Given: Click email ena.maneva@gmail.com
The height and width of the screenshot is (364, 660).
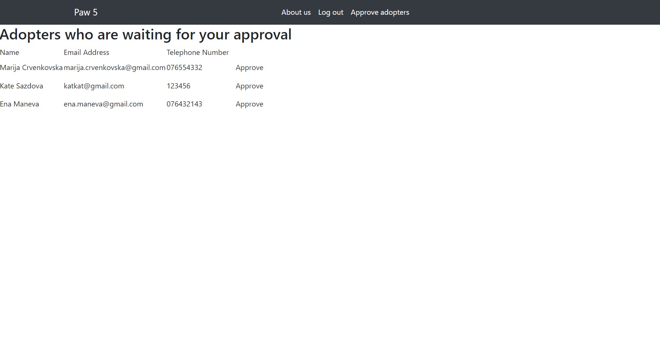Looking at the screenshot, I should [x=103, y=104].
